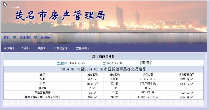The height and width of the screenshot is (110, 209).
Task: Click the 住宅 average price 5782 元/㎡
Action: pos(187,84)
